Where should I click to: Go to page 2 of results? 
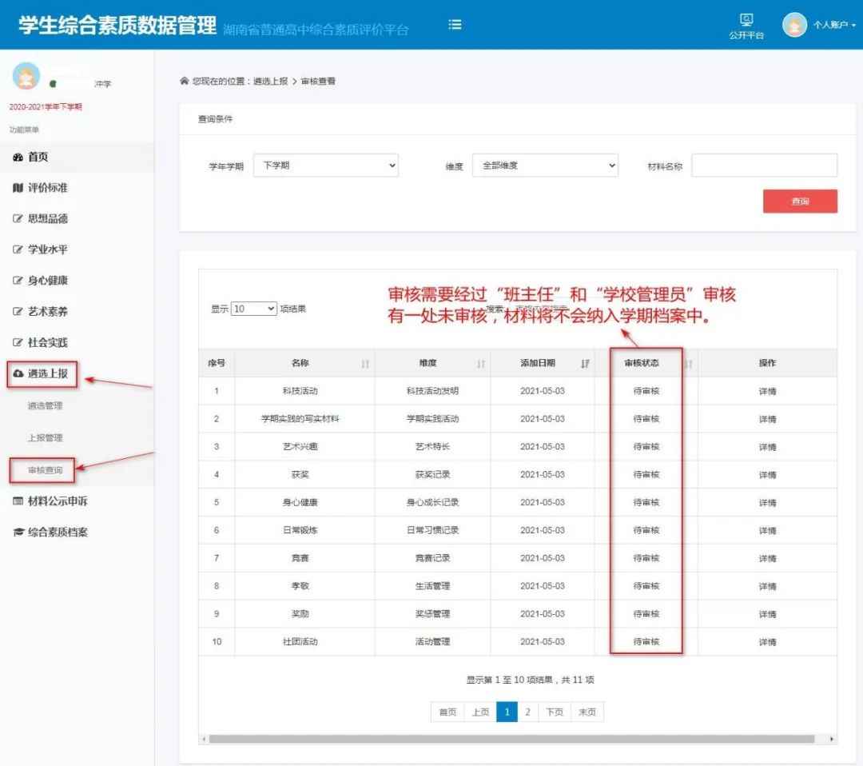tap(527, 712)
